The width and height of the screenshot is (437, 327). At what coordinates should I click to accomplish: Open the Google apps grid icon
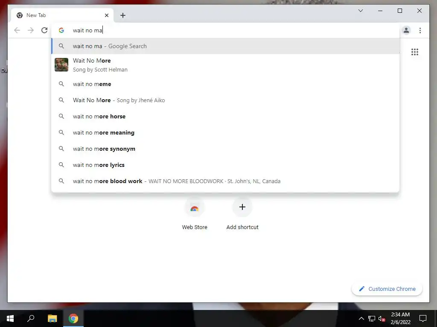coord(415,52)
